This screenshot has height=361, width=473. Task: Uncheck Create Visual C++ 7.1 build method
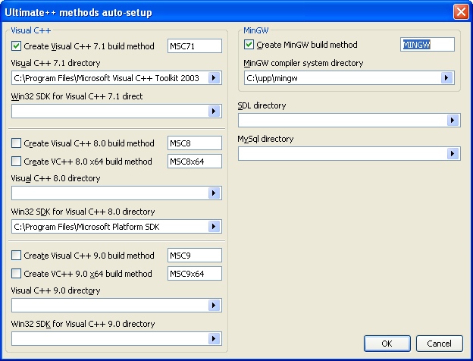click(x=17, y=46)
